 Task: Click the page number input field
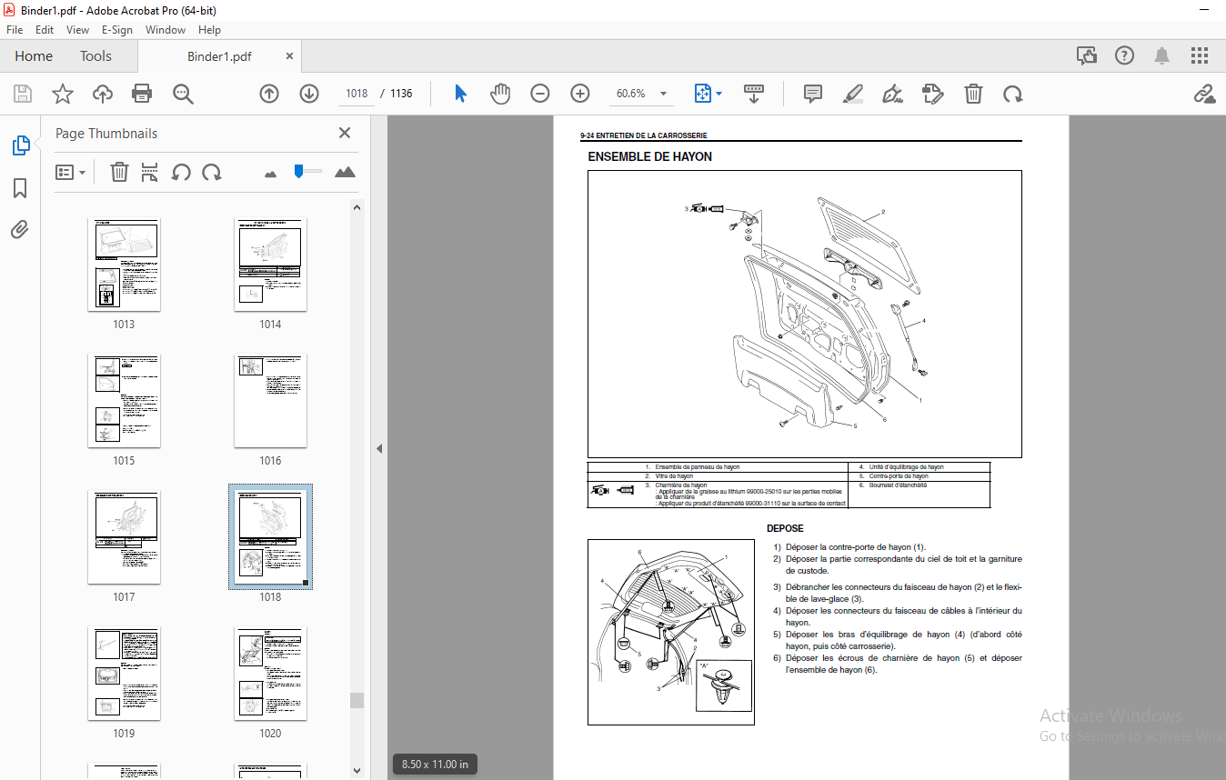tap(357, 94)
